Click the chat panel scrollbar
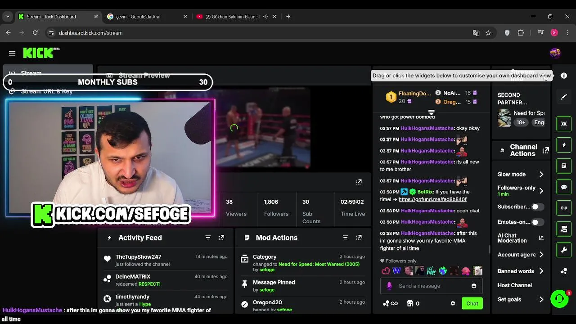This screenshot has width=576, height=324. click(490, 249)
